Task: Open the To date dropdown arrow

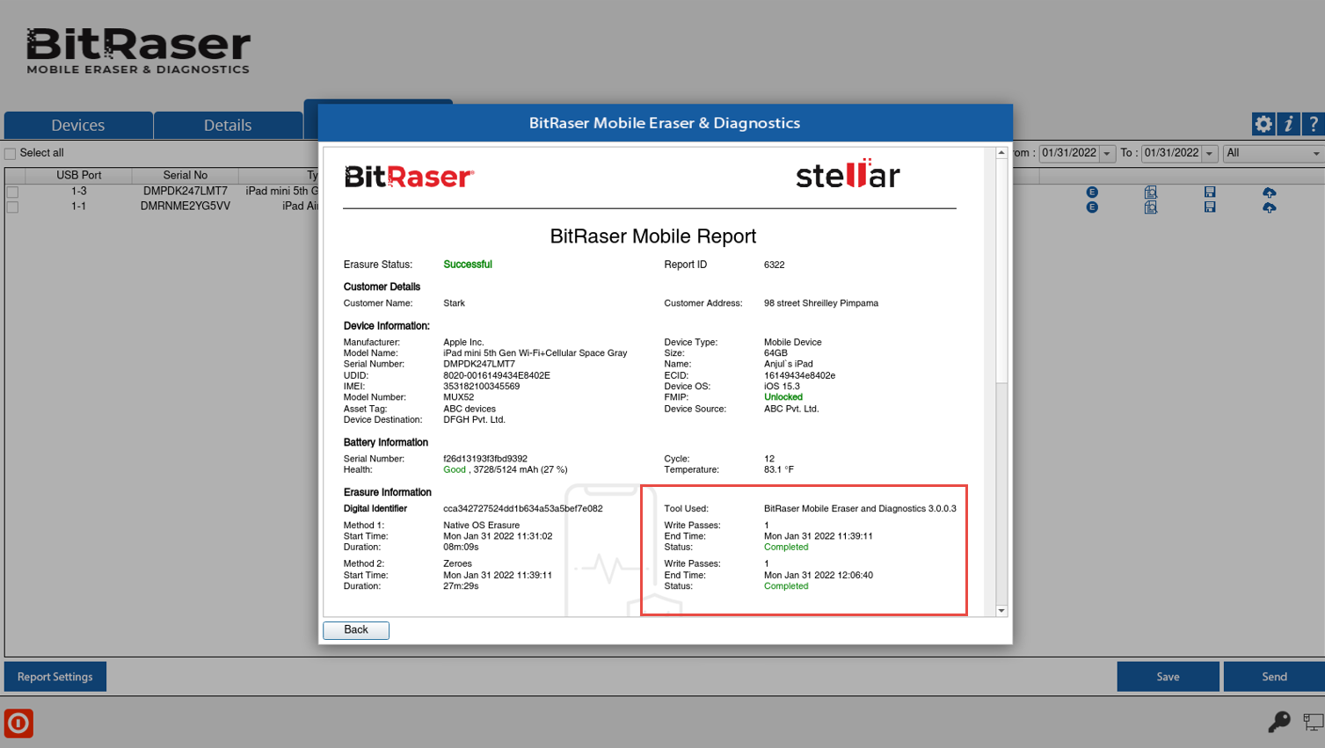Action: point(1210,154)
